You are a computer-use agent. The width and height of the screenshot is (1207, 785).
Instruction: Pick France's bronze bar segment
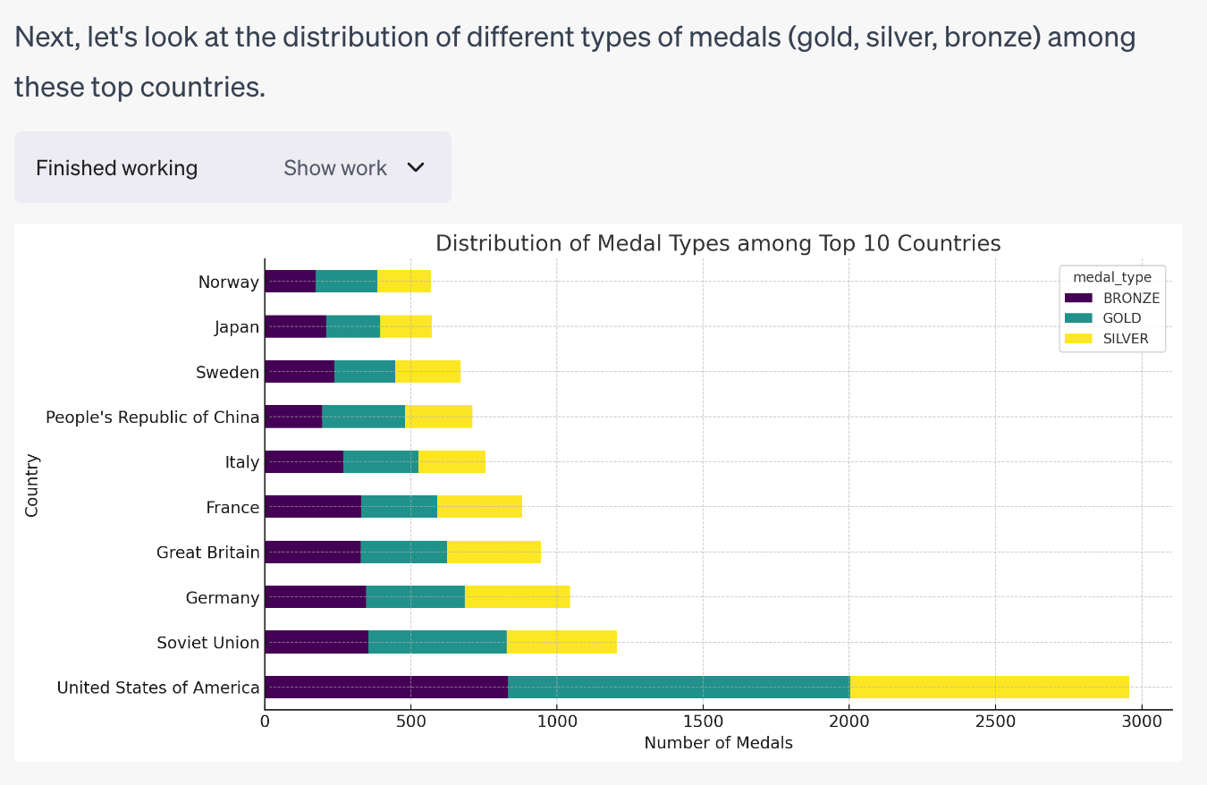(313, 507)
